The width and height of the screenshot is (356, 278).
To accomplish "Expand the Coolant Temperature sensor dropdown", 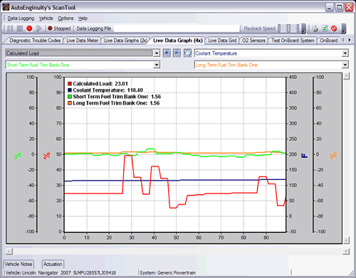I will pos(345,53).
